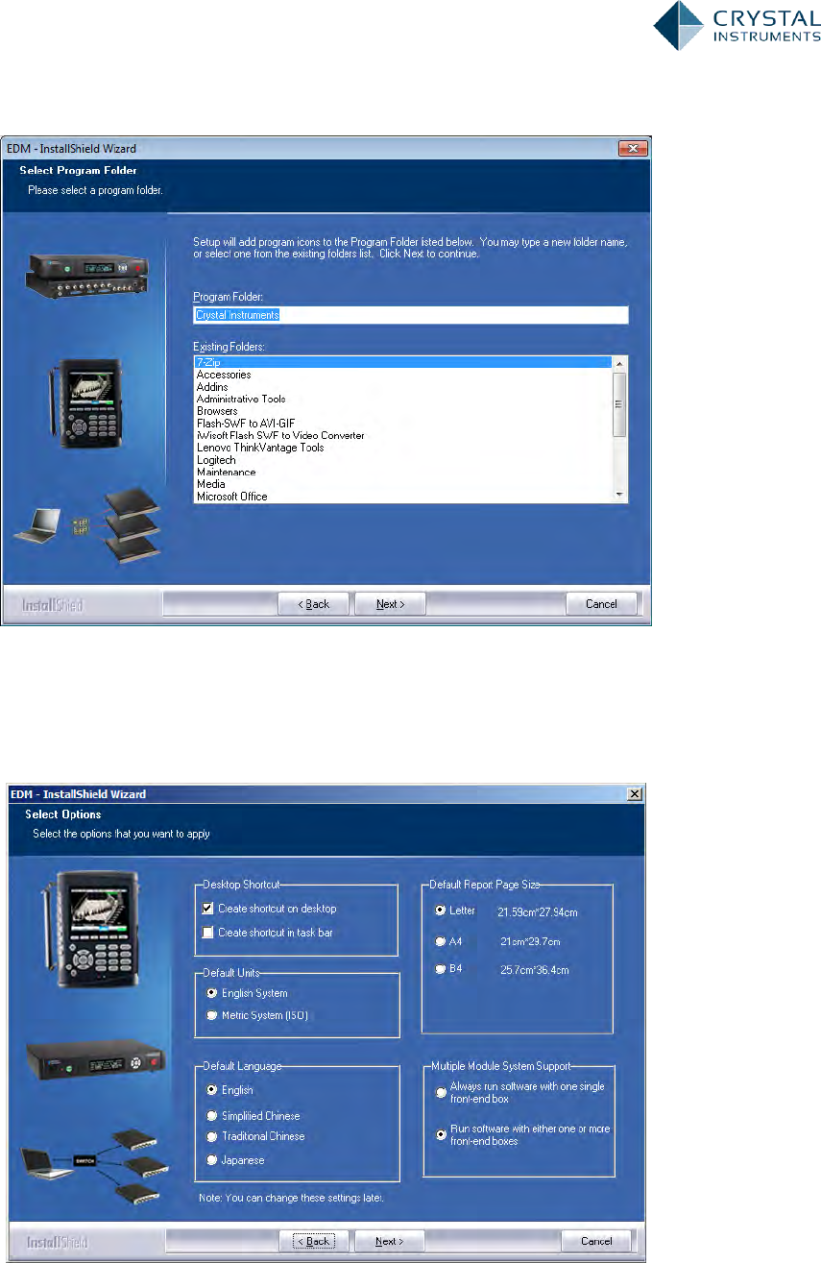This screenshot has width=821, height=1263.
Task: Cancel the Select Options wizard
Action: point(596,1241)
